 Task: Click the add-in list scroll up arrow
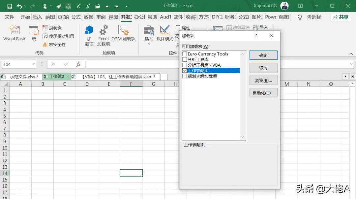(x=243, y=54)
